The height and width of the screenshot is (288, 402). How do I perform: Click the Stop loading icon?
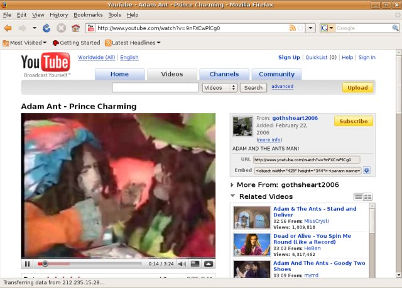(61, 28)
